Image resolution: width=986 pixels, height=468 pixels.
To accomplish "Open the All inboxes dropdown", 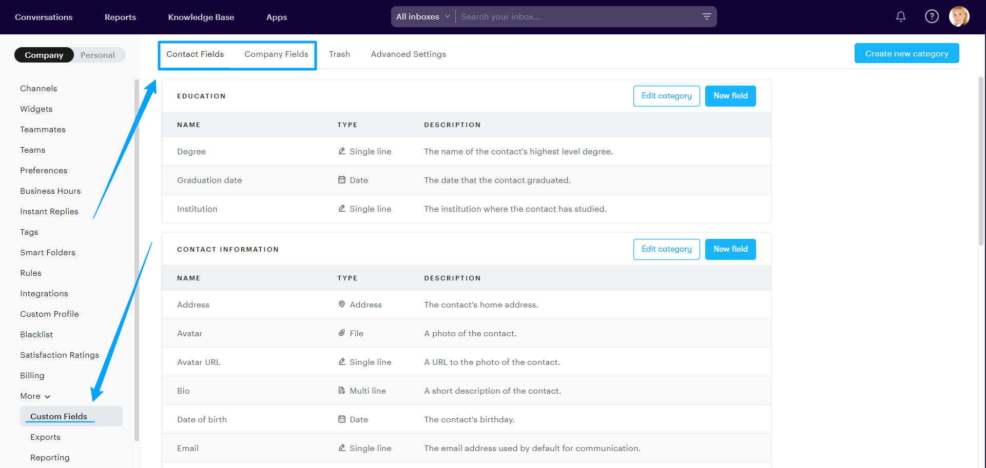I will click(423, 17).
